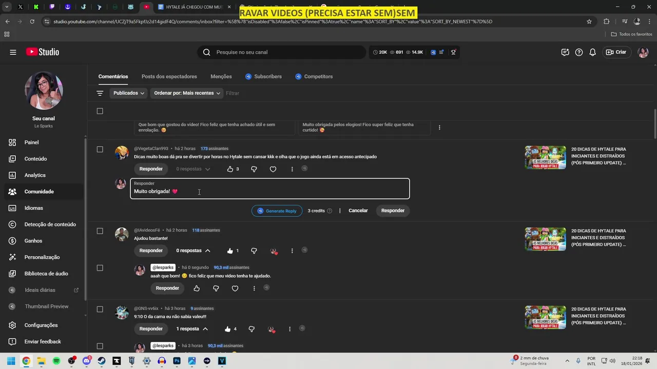Tick the select-all comments checkbox
Screen dimensions: 657x369
[100, 111]
